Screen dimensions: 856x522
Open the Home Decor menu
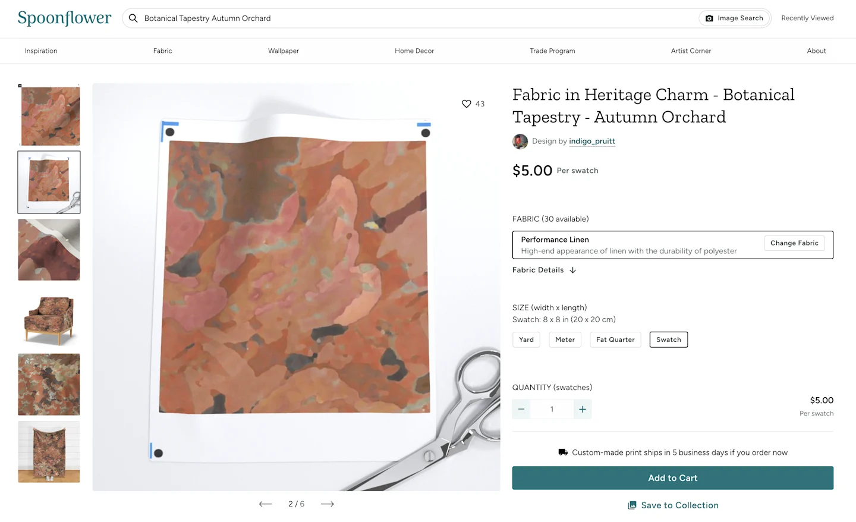click(414, 51)
